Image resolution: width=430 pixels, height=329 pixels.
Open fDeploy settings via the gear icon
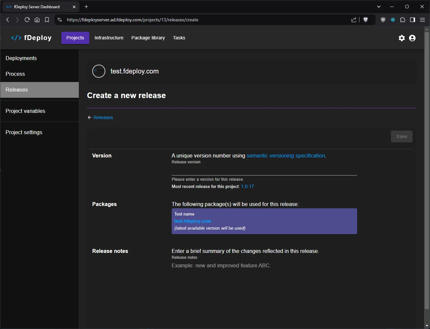point(402,38)
